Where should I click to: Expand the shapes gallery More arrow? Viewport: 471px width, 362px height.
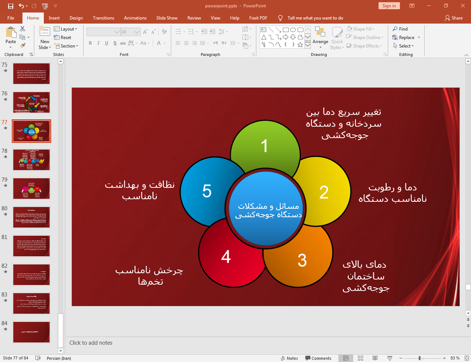[x=307, y=45]
